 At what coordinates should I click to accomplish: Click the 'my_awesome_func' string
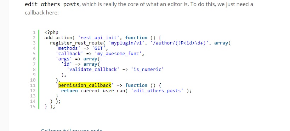point(118,54)
